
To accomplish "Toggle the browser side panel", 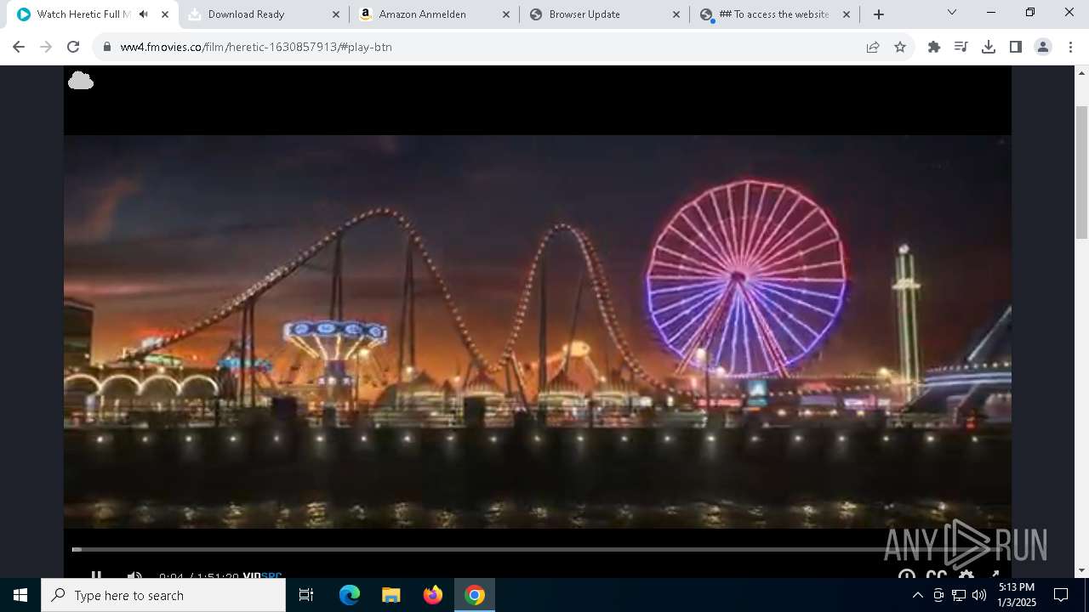I will 1016,47.
